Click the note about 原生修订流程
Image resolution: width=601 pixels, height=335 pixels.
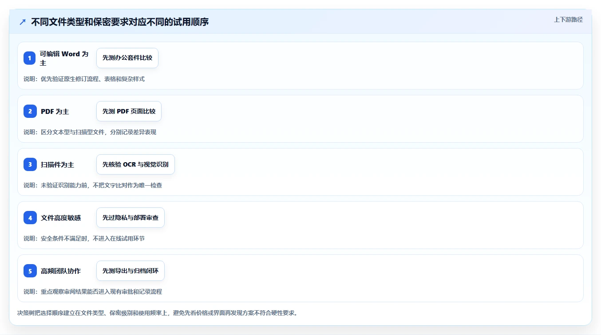coord(84,79)
